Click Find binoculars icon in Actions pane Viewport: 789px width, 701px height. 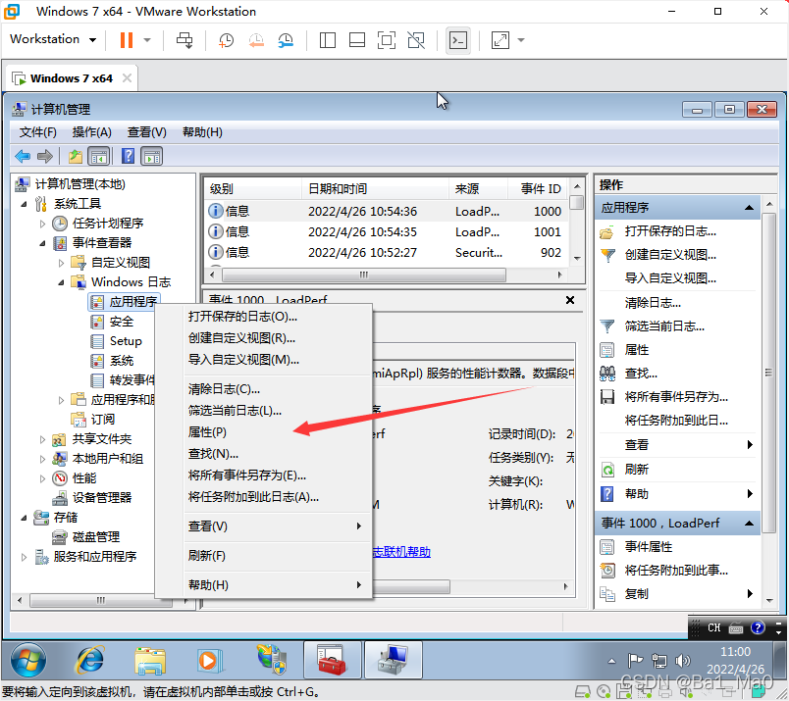tap(607, 374)
